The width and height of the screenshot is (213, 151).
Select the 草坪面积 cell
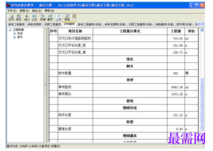tap(75, 87)
